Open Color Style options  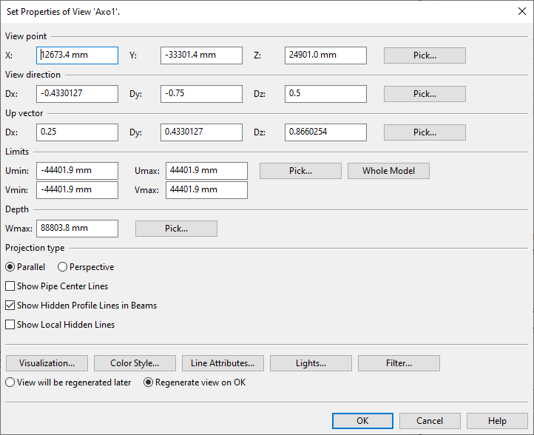tap(135, 363)
